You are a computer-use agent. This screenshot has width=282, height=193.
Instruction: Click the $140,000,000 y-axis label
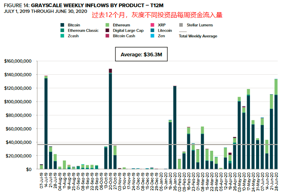18,75
